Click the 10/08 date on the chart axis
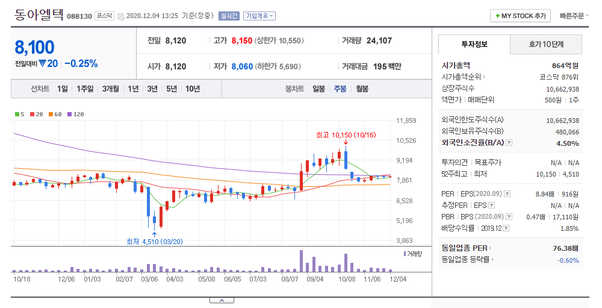Image resolution: width=602 pixels, height=308 pixels. 347,279
